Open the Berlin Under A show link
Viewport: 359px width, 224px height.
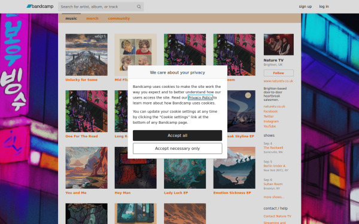(x=274, y=166)
